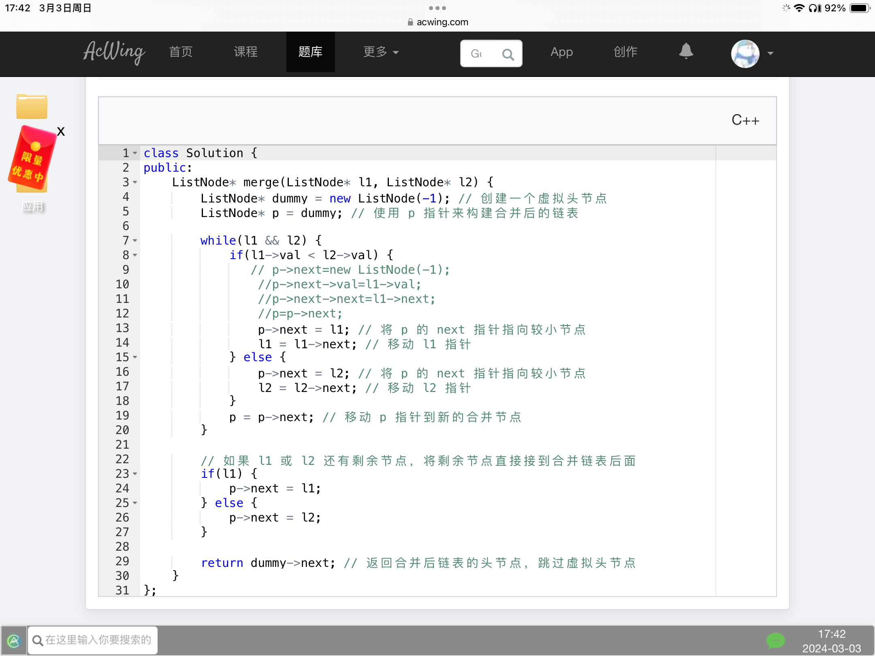The height and width of the screenshot is (656, 875).
Task: Go to the 首页 home tab
Action: click(x=181, y=52)
